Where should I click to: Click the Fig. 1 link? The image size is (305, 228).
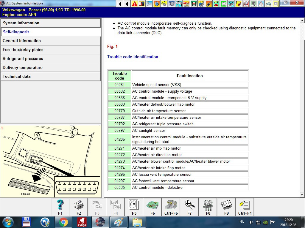[x=112, y=46]
